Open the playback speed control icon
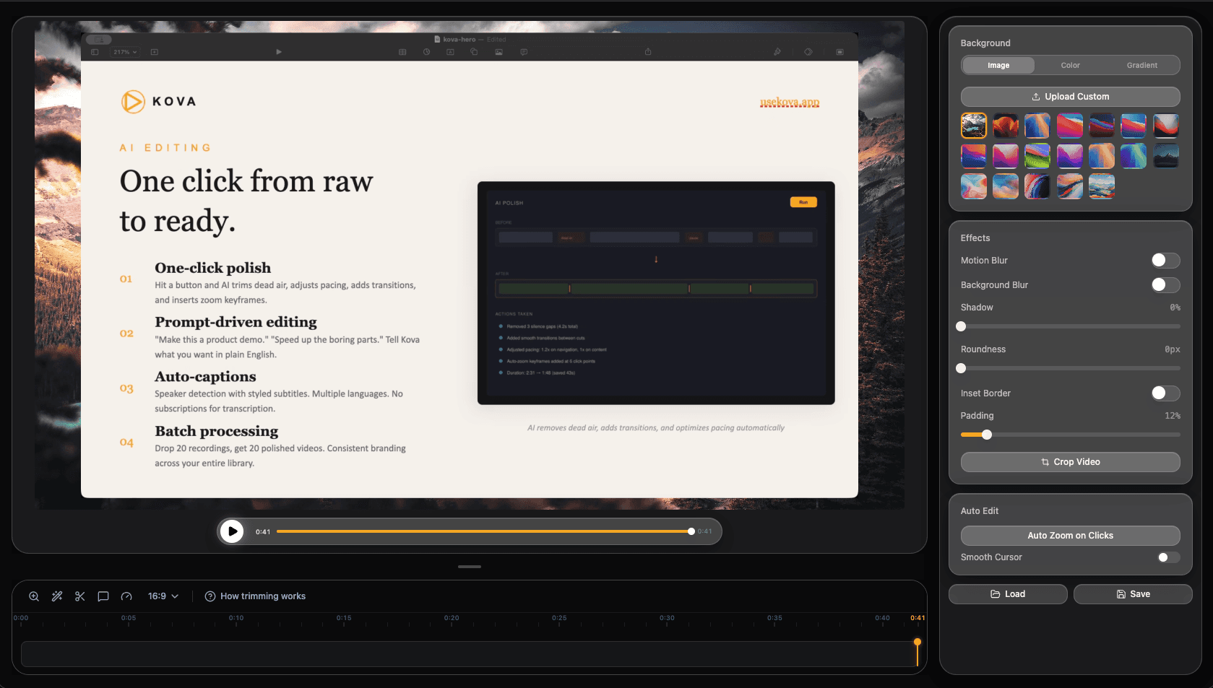Viewport: 1213px width, 688px height. click(x=126, y=596)
